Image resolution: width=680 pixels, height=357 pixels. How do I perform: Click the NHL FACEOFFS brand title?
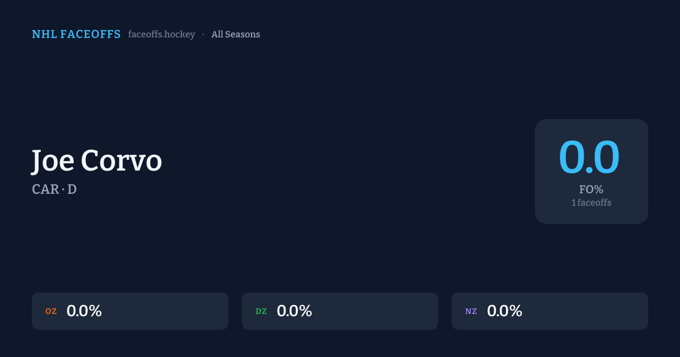point(76,35)
